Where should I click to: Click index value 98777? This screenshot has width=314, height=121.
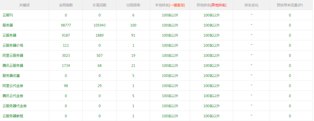66,25
